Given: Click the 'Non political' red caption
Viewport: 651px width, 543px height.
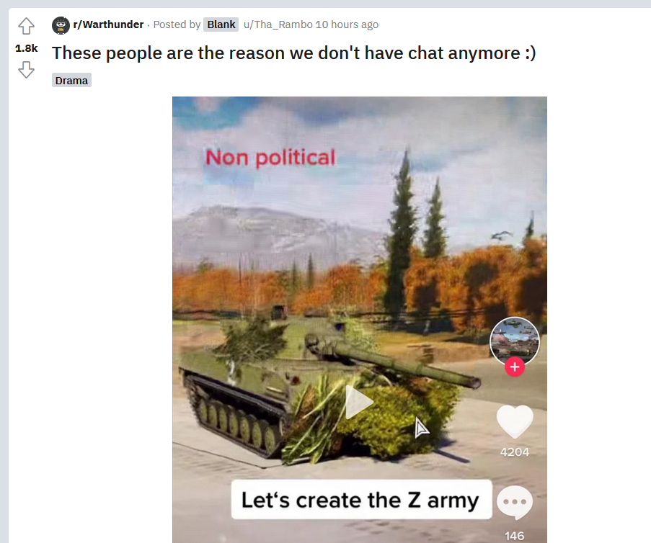Looking at the screenshot, I should (270, 158).
